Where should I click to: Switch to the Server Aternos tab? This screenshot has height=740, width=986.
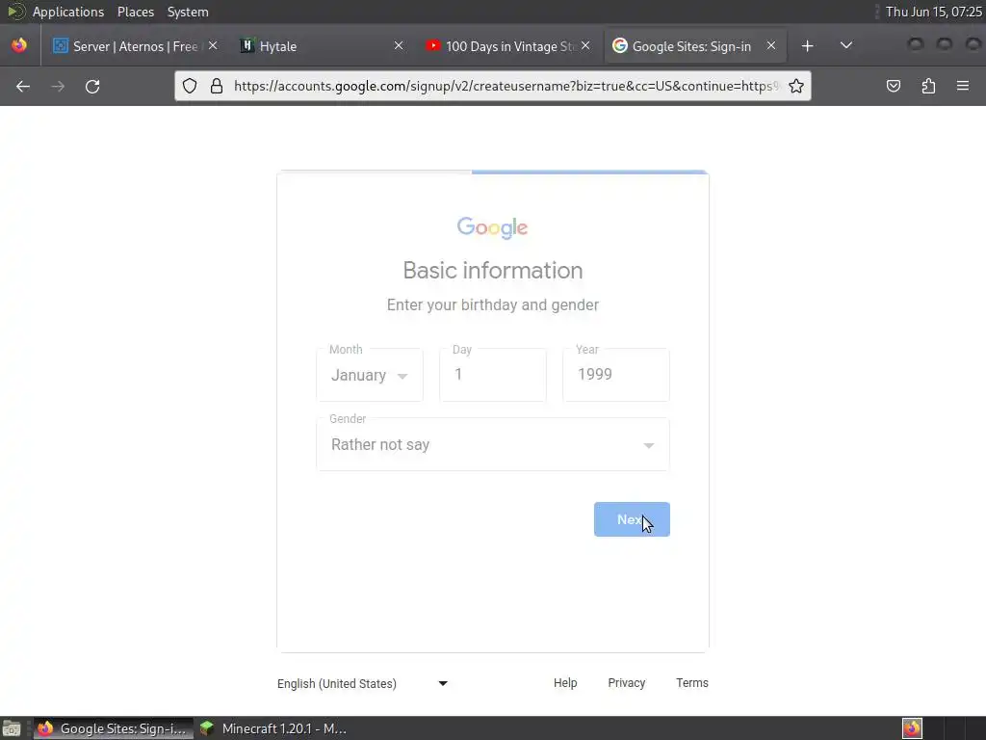click(x=135, y=46)
